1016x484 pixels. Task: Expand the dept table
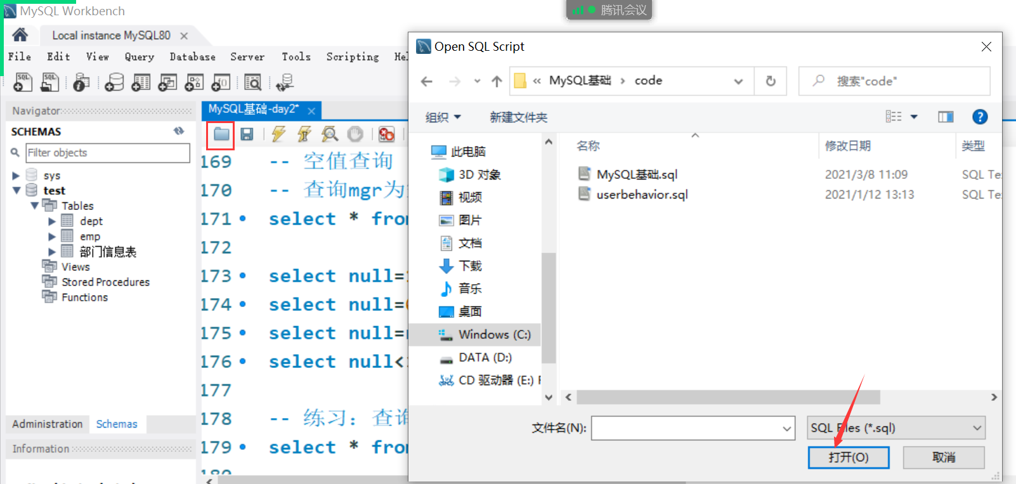click(52, 221)
